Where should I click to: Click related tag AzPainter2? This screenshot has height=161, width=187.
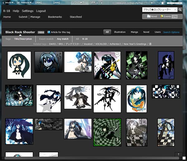click(x=115, y=44)
